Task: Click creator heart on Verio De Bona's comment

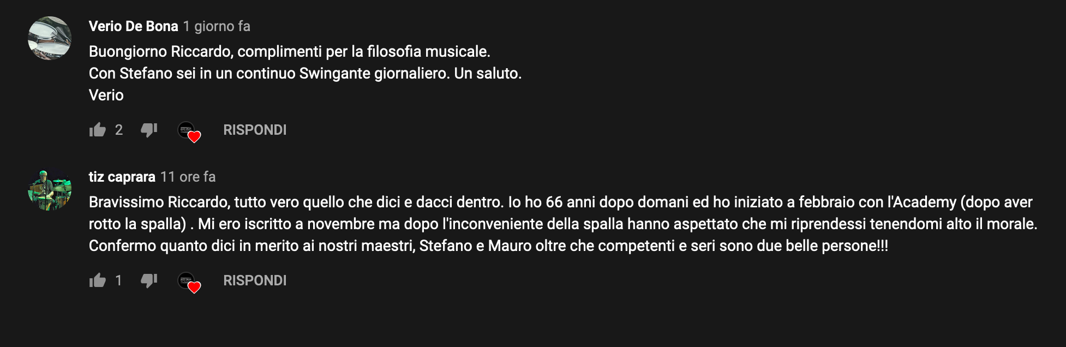Action: pyautogui.click(x=189, y=131)
